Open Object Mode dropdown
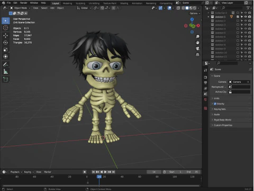The height and width of the screenshot is (191, 254). (20, 8)
